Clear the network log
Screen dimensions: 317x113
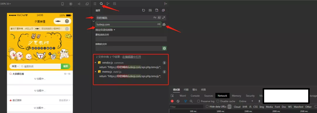[x=178, y=101]
